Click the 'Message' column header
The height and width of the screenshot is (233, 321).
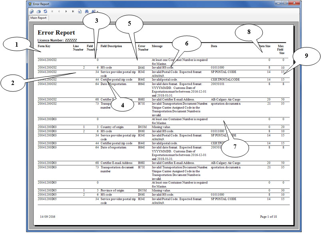(157, 46)
